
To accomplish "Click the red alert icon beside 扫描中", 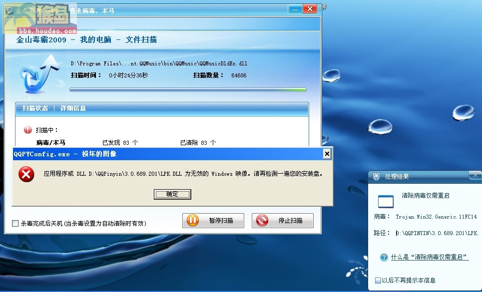I will tap(27, 130).
